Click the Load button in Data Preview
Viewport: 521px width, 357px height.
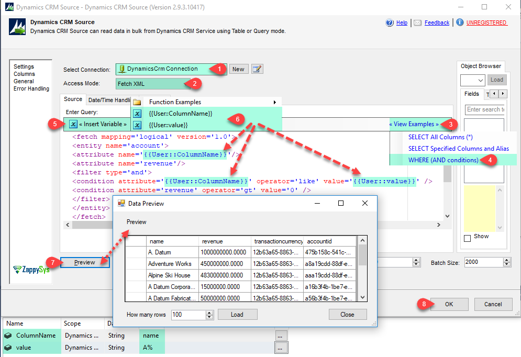(237, 315)
